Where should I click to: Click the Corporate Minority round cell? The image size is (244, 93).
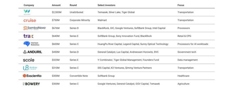coord(80,20)
